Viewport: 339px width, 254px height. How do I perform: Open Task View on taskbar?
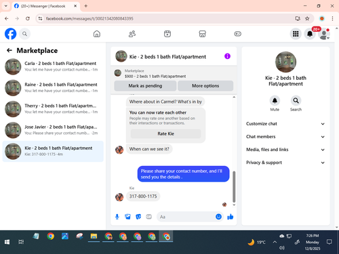pyautogui.click(x=21, y=242)
